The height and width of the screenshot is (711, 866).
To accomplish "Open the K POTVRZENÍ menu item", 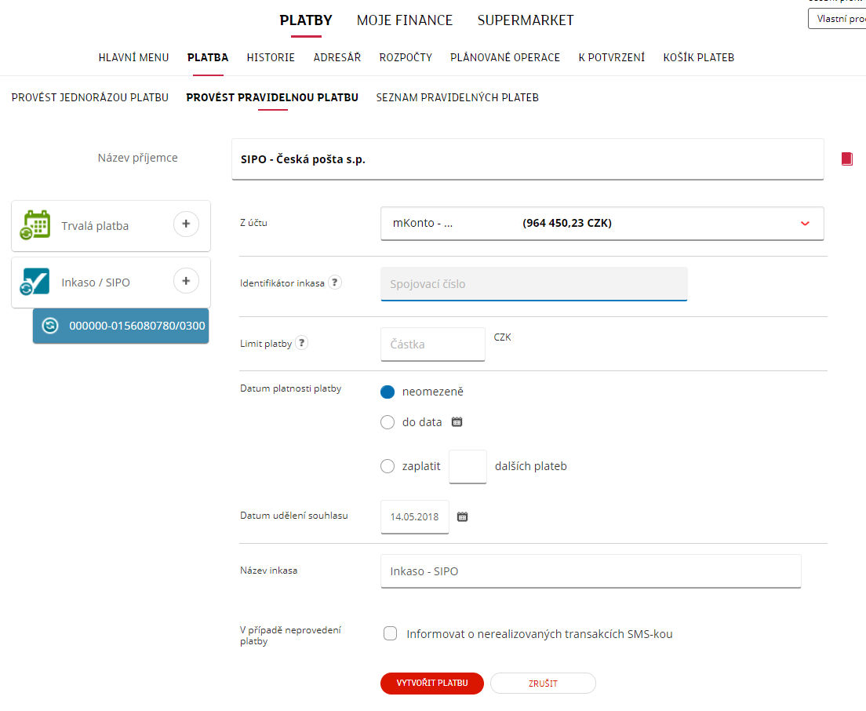I will 611,57.
